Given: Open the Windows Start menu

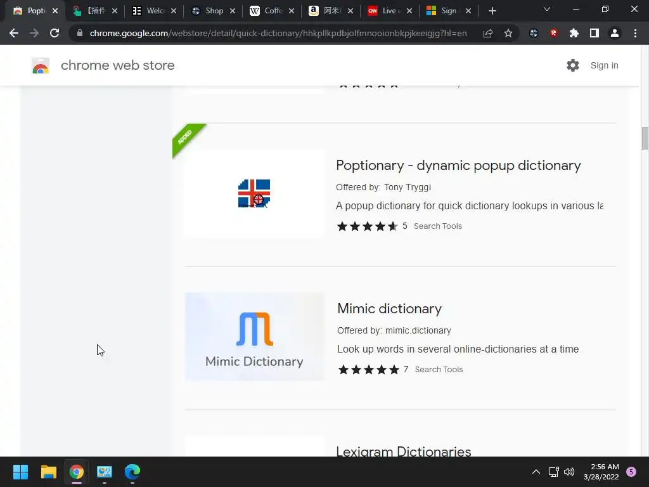Looking at the screenshot, I should point(20,472).
